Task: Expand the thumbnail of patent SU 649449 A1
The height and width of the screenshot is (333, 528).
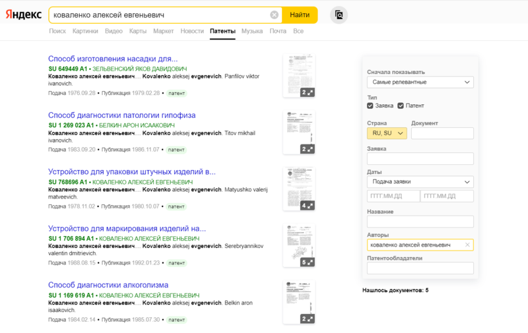Action: (x=308, y=92)
